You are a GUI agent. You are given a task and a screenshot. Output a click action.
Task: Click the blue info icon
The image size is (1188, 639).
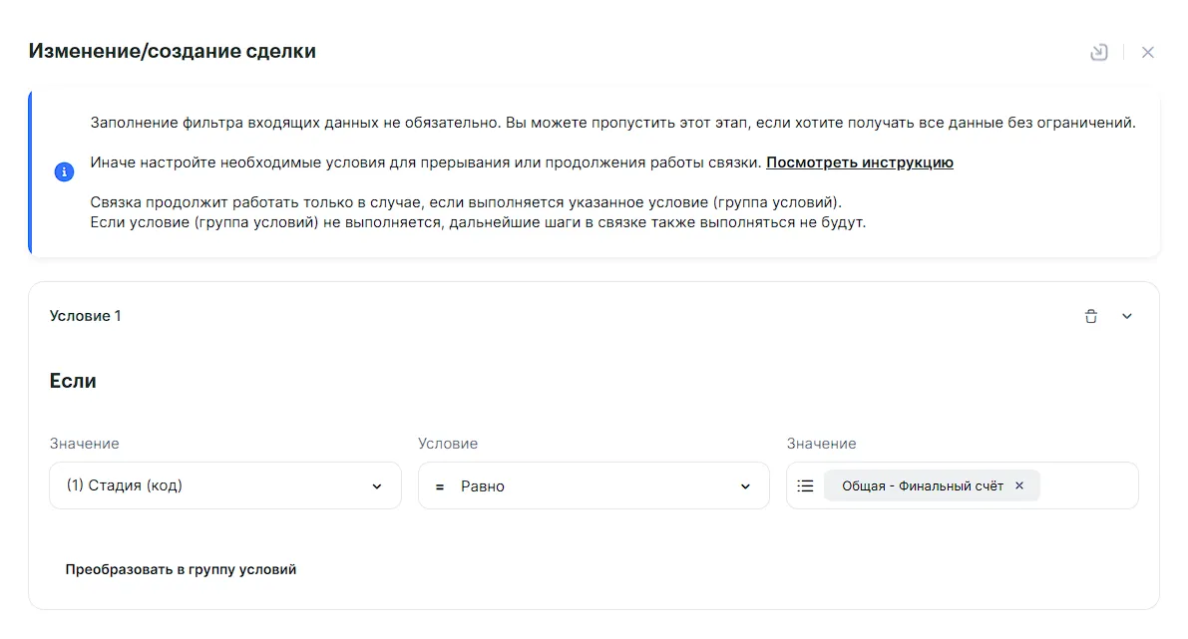[64, 172]
